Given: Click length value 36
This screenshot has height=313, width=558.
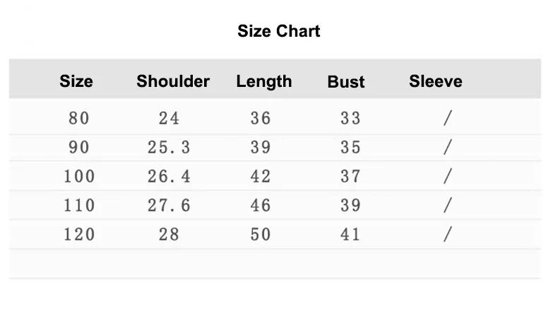Looking at the screenshot, I should pyautogui.click(x=261, y=118).
